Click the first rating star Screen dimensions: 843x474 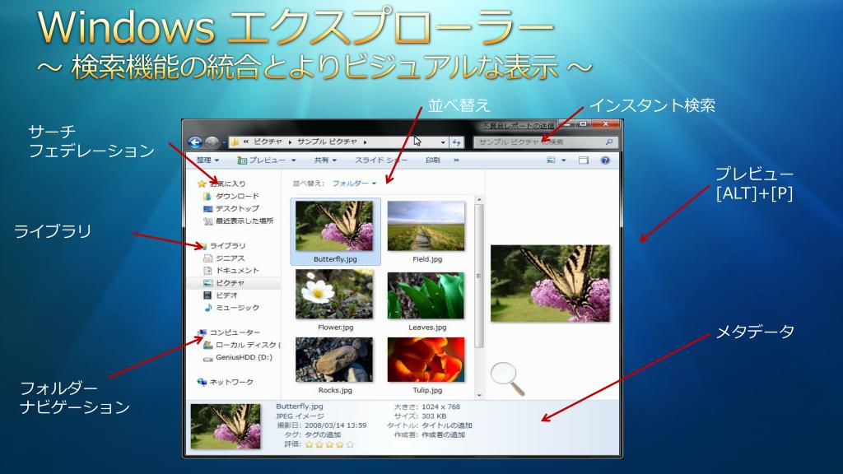(x=310, y=444)
